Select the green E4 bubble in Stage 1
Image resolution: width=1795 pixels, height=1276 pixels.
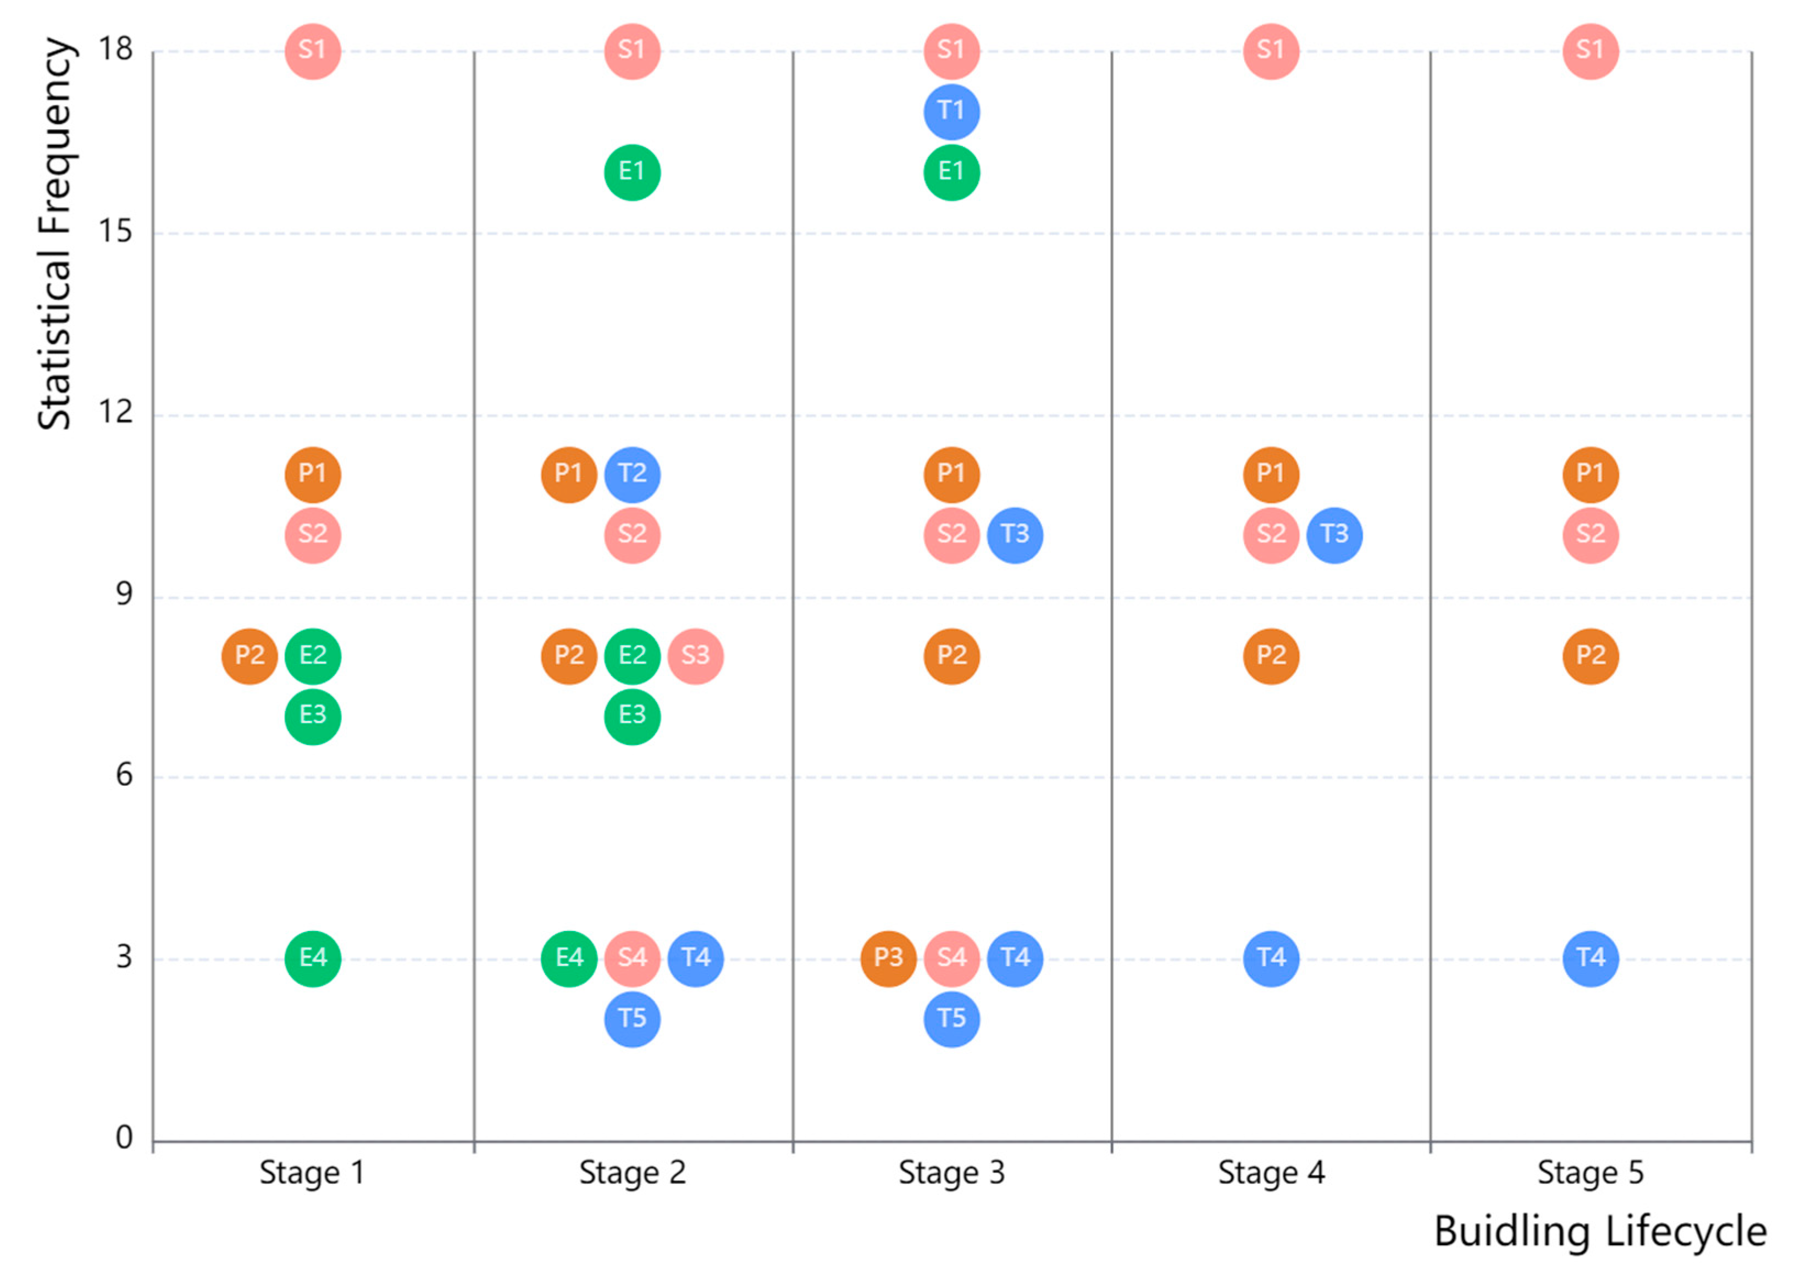click(x=313, y=958)
